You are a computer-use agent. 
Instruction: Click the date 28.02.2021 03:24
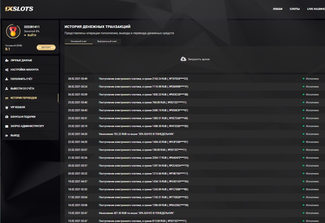tap(78, 86)
